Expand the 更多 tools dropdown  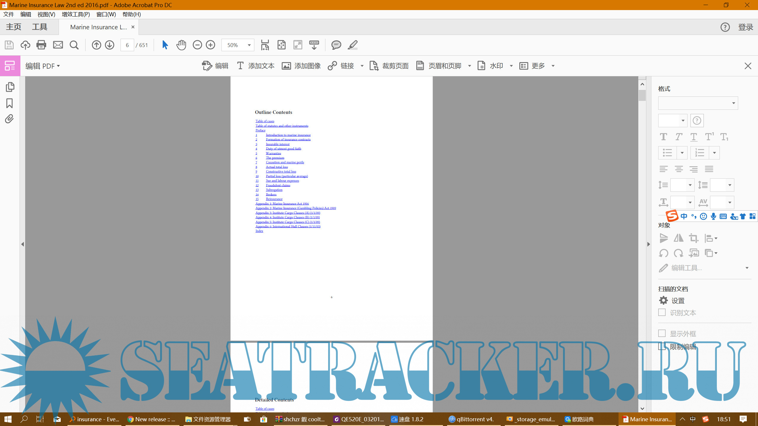pos(553,66)
